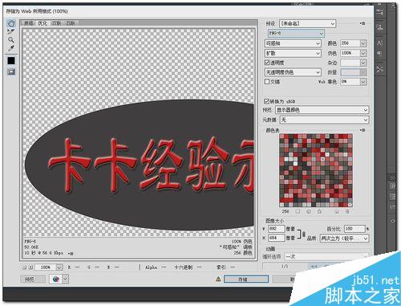
Task: Click the Photoshop tools cross icon
Action: (x=379, y=69)
